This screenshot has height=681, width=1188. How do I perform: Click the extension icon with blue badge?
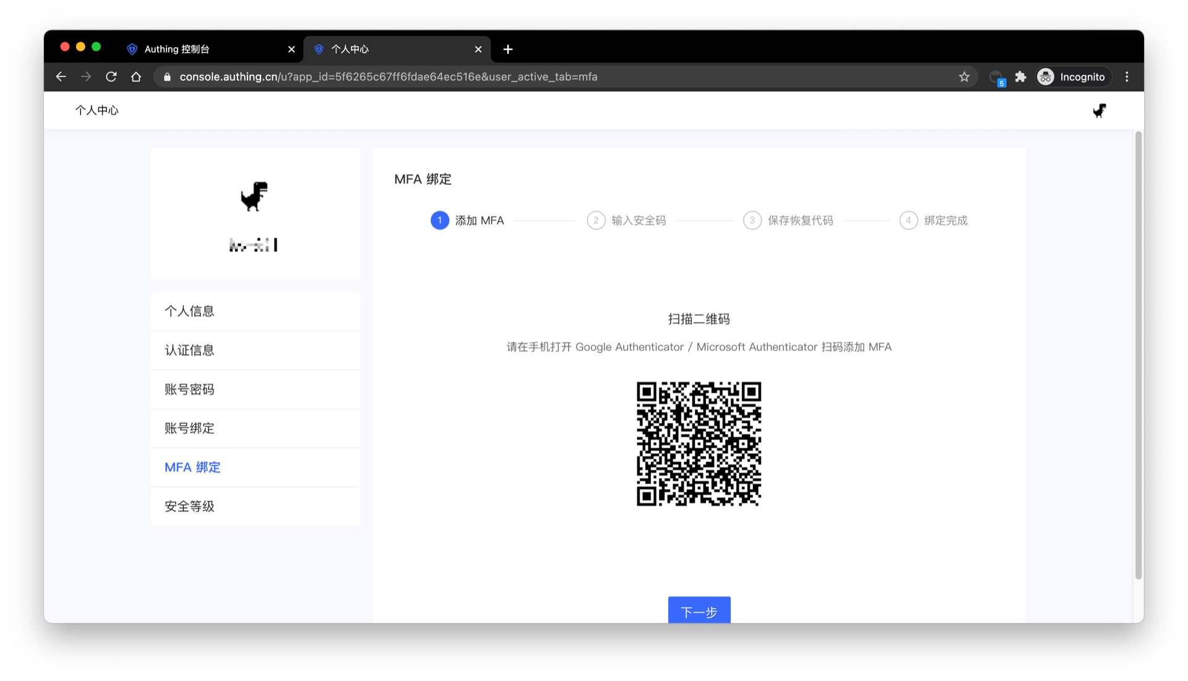pyautogui.click(x=996, y=77)
